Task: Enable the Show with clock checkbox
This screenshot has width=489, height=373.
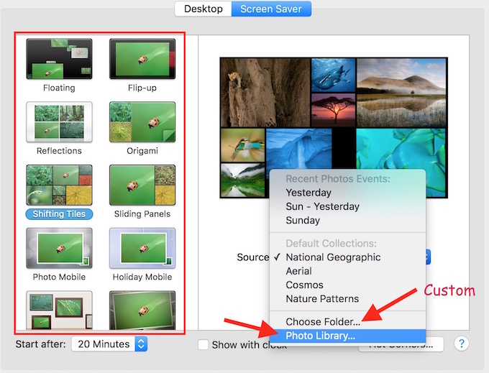Action: (204, 345)
